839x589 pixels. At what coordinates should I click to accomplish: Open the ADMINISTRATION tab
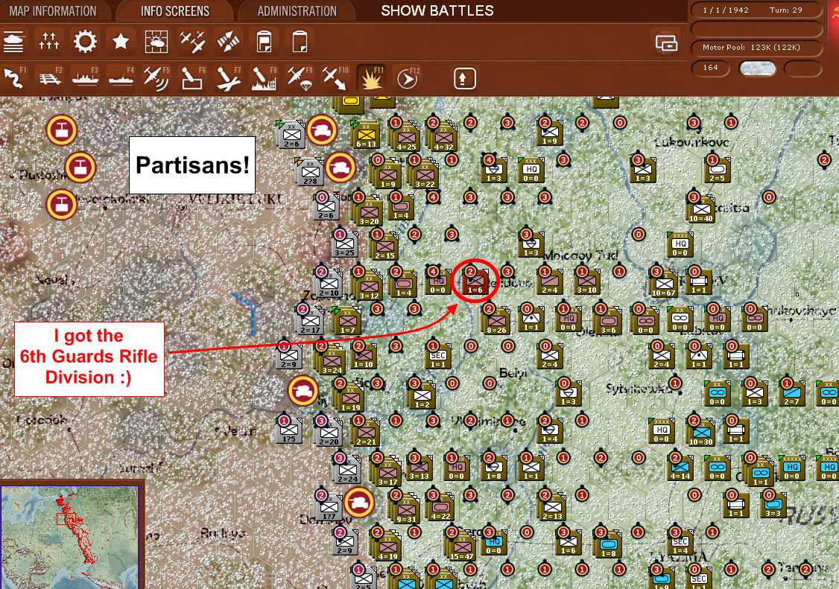297,10
